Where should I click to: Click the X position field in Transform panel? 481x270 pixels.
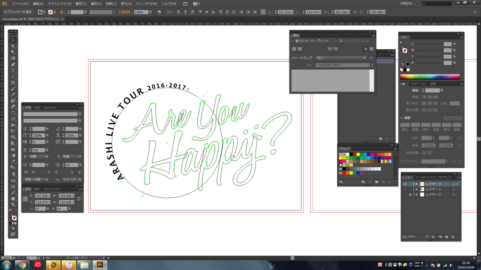pos(42,196)
